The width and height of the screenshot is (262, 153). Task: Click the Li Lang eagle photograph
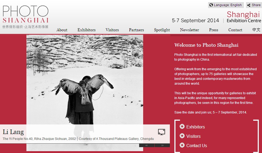[85, 80]
